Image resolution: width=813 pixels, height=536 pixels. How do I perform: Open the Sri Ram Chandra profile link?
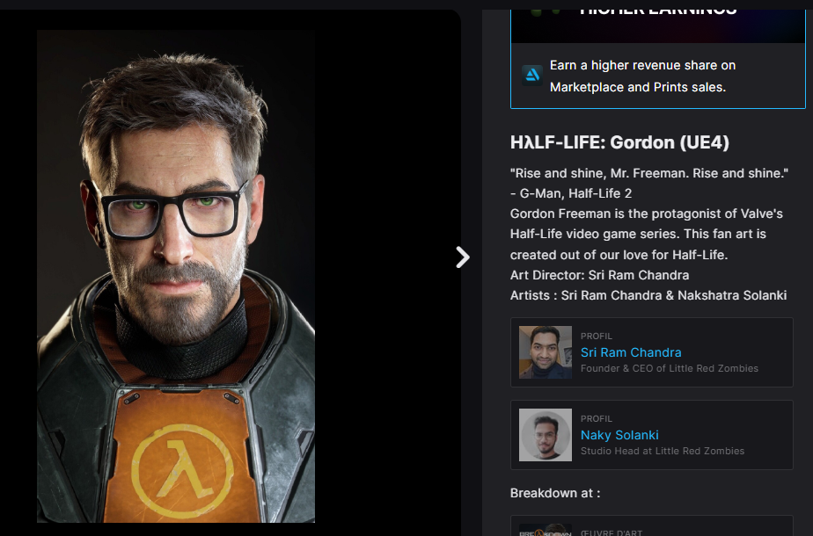tap(631, 352)
